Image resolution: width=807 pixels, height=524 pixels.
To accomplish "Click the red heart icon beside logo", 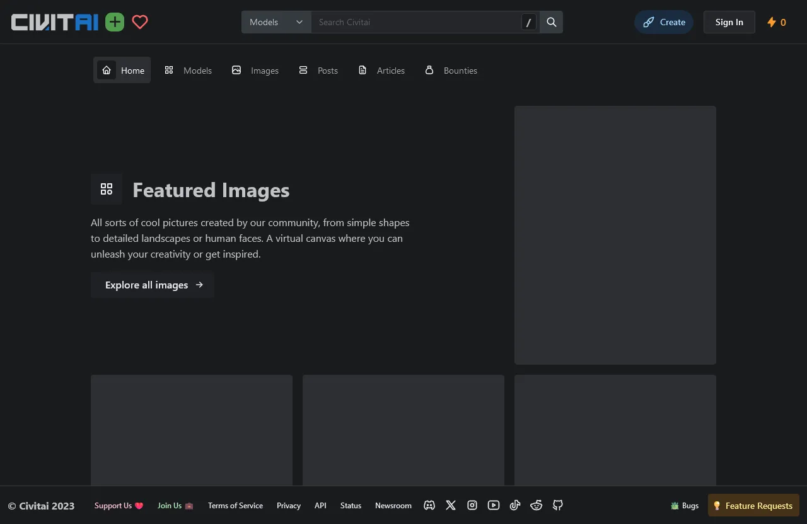I will pos(140,23).
